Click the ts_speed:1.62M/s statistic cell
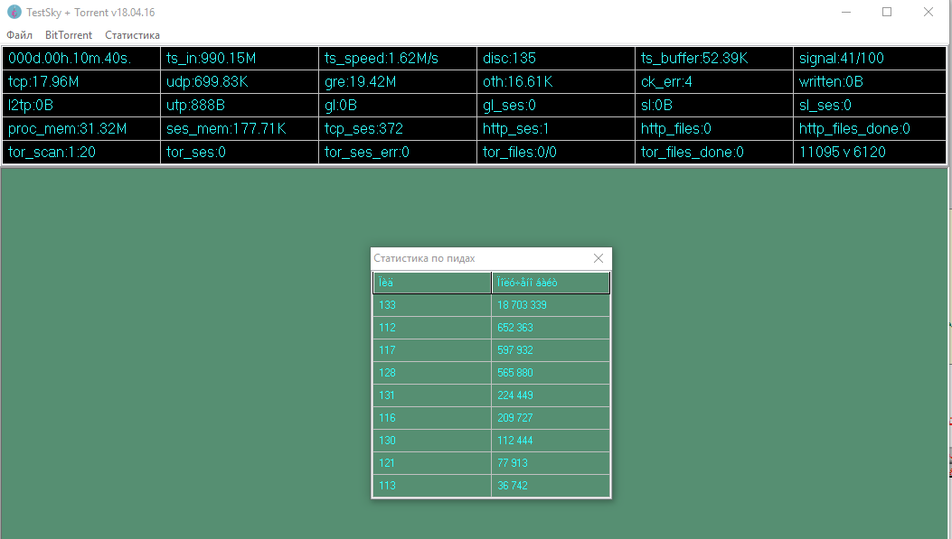This screenshot has height=539, width=952. pyautogui.click(x=397, y=59)
